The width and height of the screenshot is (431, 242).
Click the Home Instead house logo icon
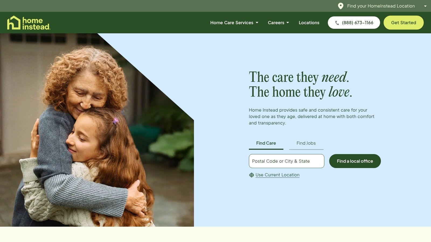click(x=14, y=23)
